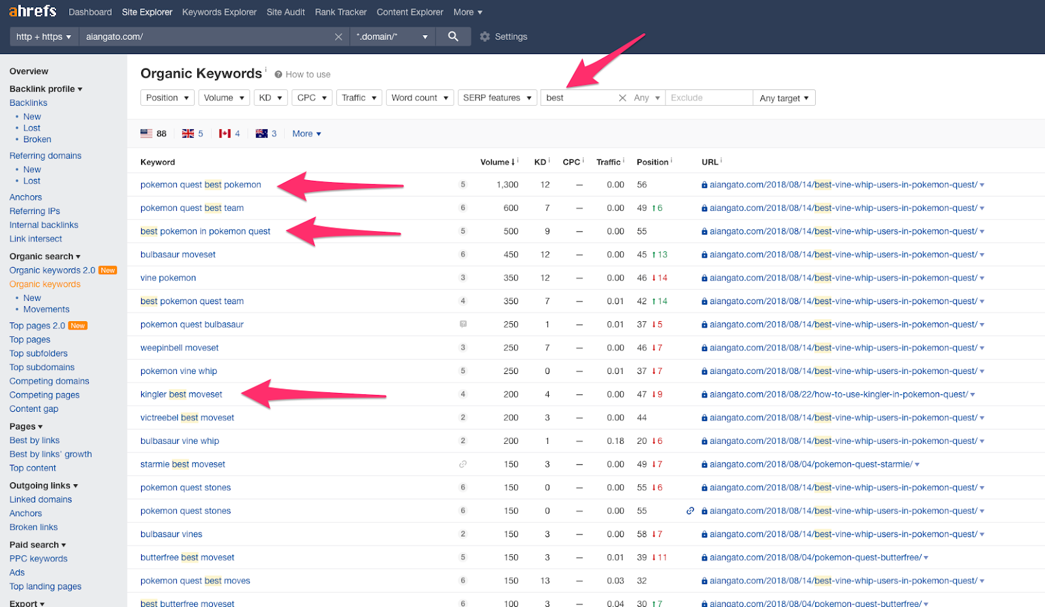The image size is (1045, 607).
Task: Open the Word count filter dropdown
Action: [420, 98]
